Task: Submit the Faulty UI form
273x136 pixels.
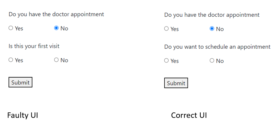Action: point(20,82)
